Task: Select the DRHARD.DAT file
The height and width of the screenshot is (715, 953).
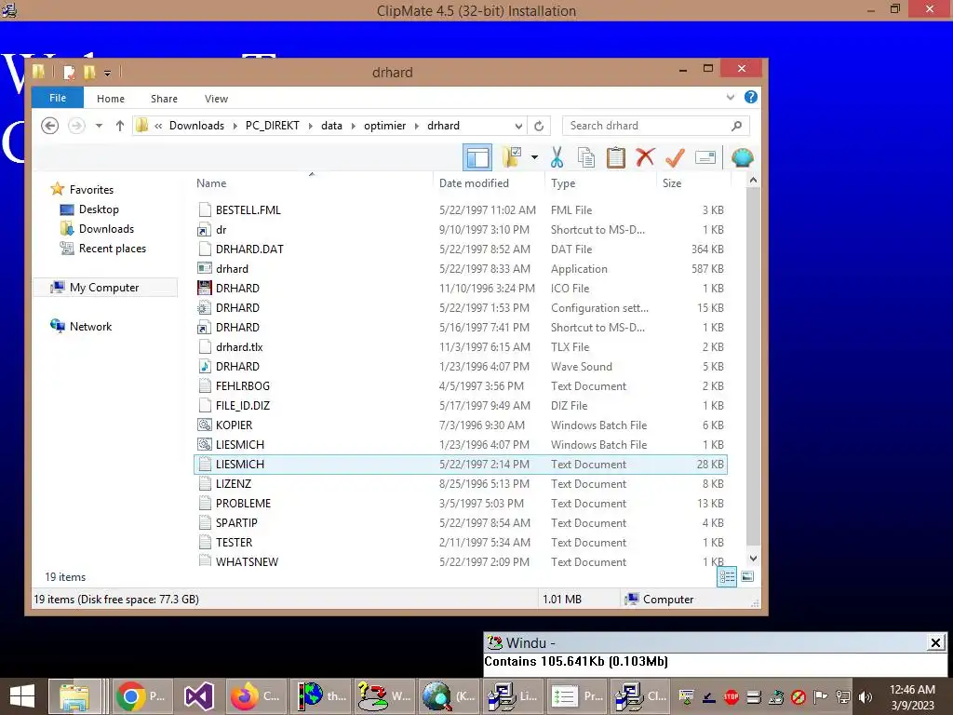Action: click(x=249, y=250)
